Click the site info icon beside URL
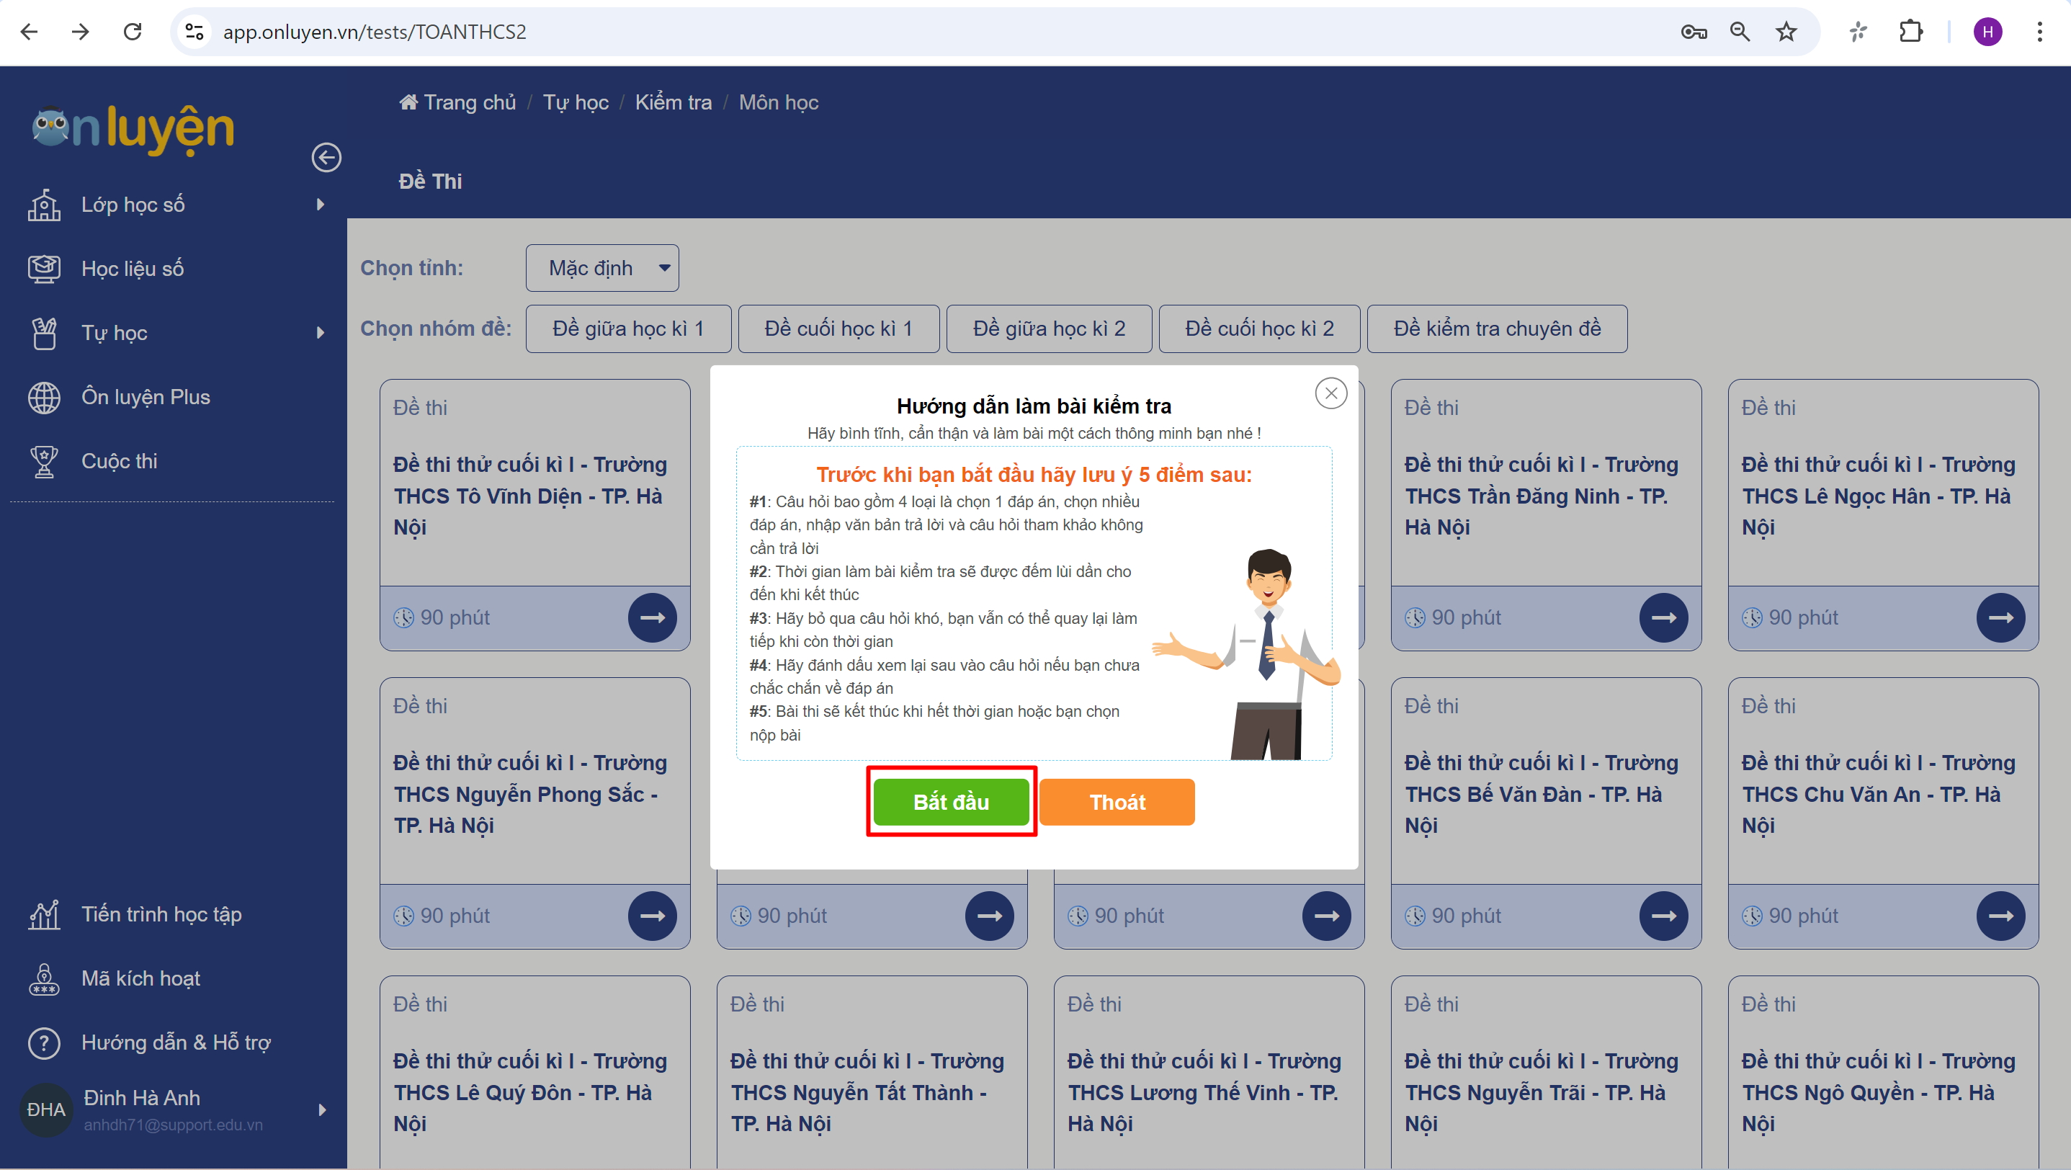This screenshot has height=1170, width=2071. 194,32
